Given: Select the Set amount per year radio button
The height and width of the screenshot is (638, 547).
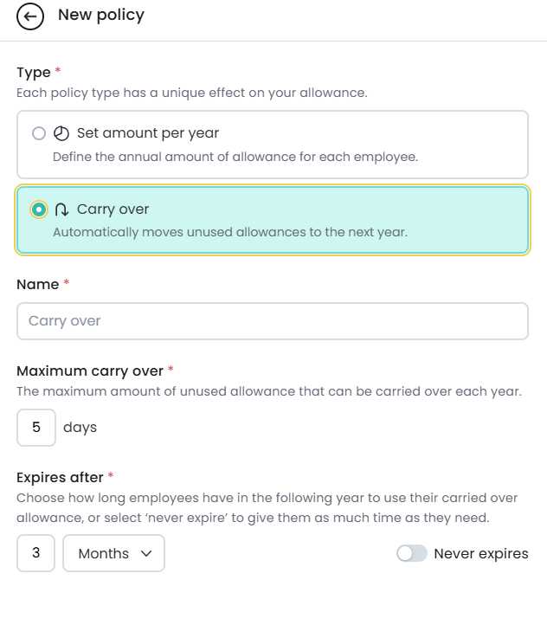Looking at the screenshot, I should [x=39, y=133].
